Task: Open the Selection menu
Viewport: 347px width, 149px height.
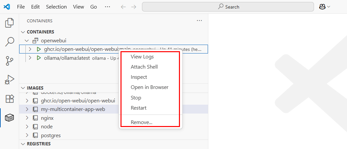Action: [x=56, y=7]
